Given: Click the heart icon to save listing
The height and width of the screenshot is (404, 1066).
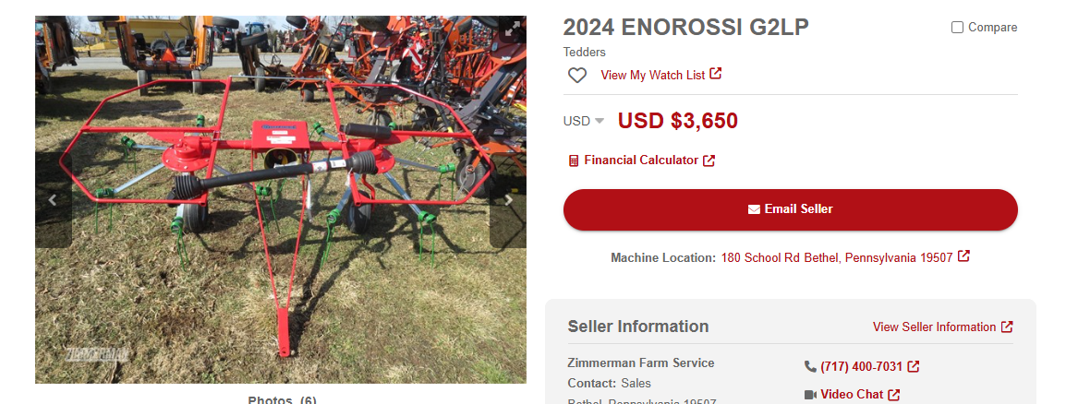Looking at the screenshot, I should 577,76.
